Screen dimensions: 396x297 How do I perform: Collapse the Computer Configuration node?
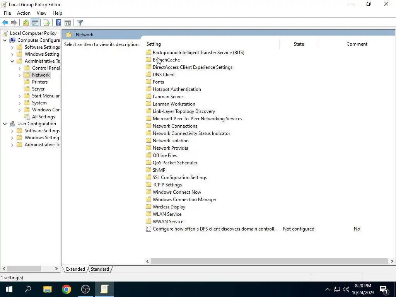click(5, 40)
